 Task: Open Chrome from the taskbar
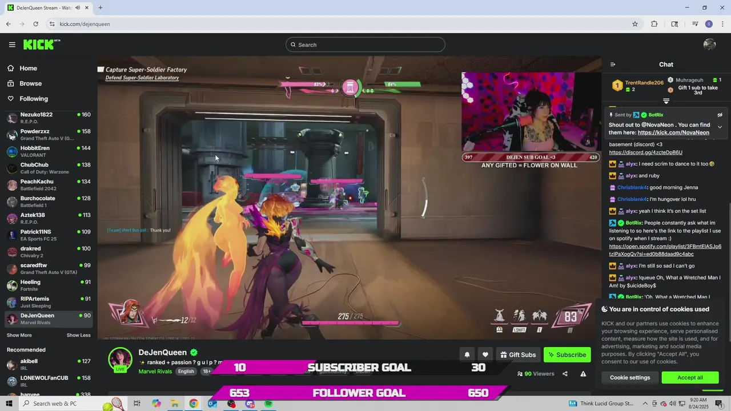pyautogui.click(x=194, y=404)
